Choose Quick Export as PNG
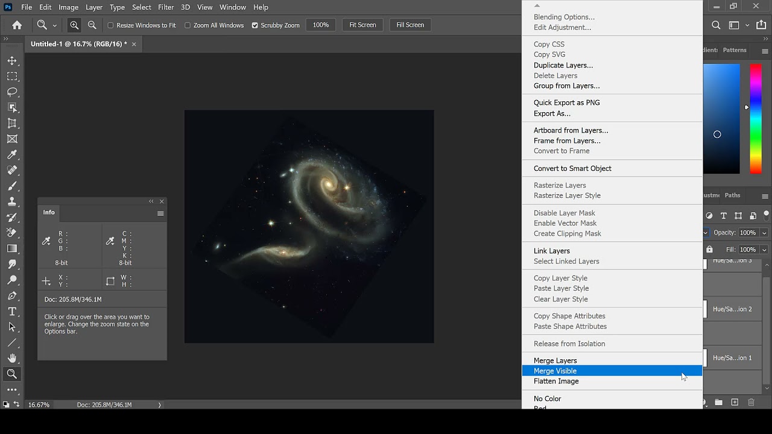The width and height of the screenshot is (772, 434). [612, 102]
